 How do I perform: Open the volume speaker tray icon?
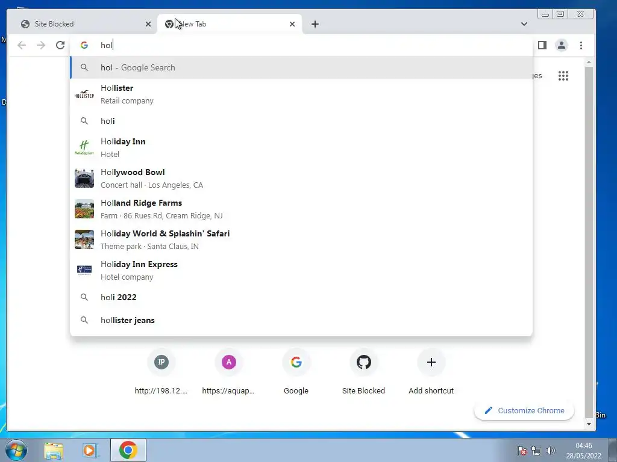pyautogui.click(x=551, y=451)
